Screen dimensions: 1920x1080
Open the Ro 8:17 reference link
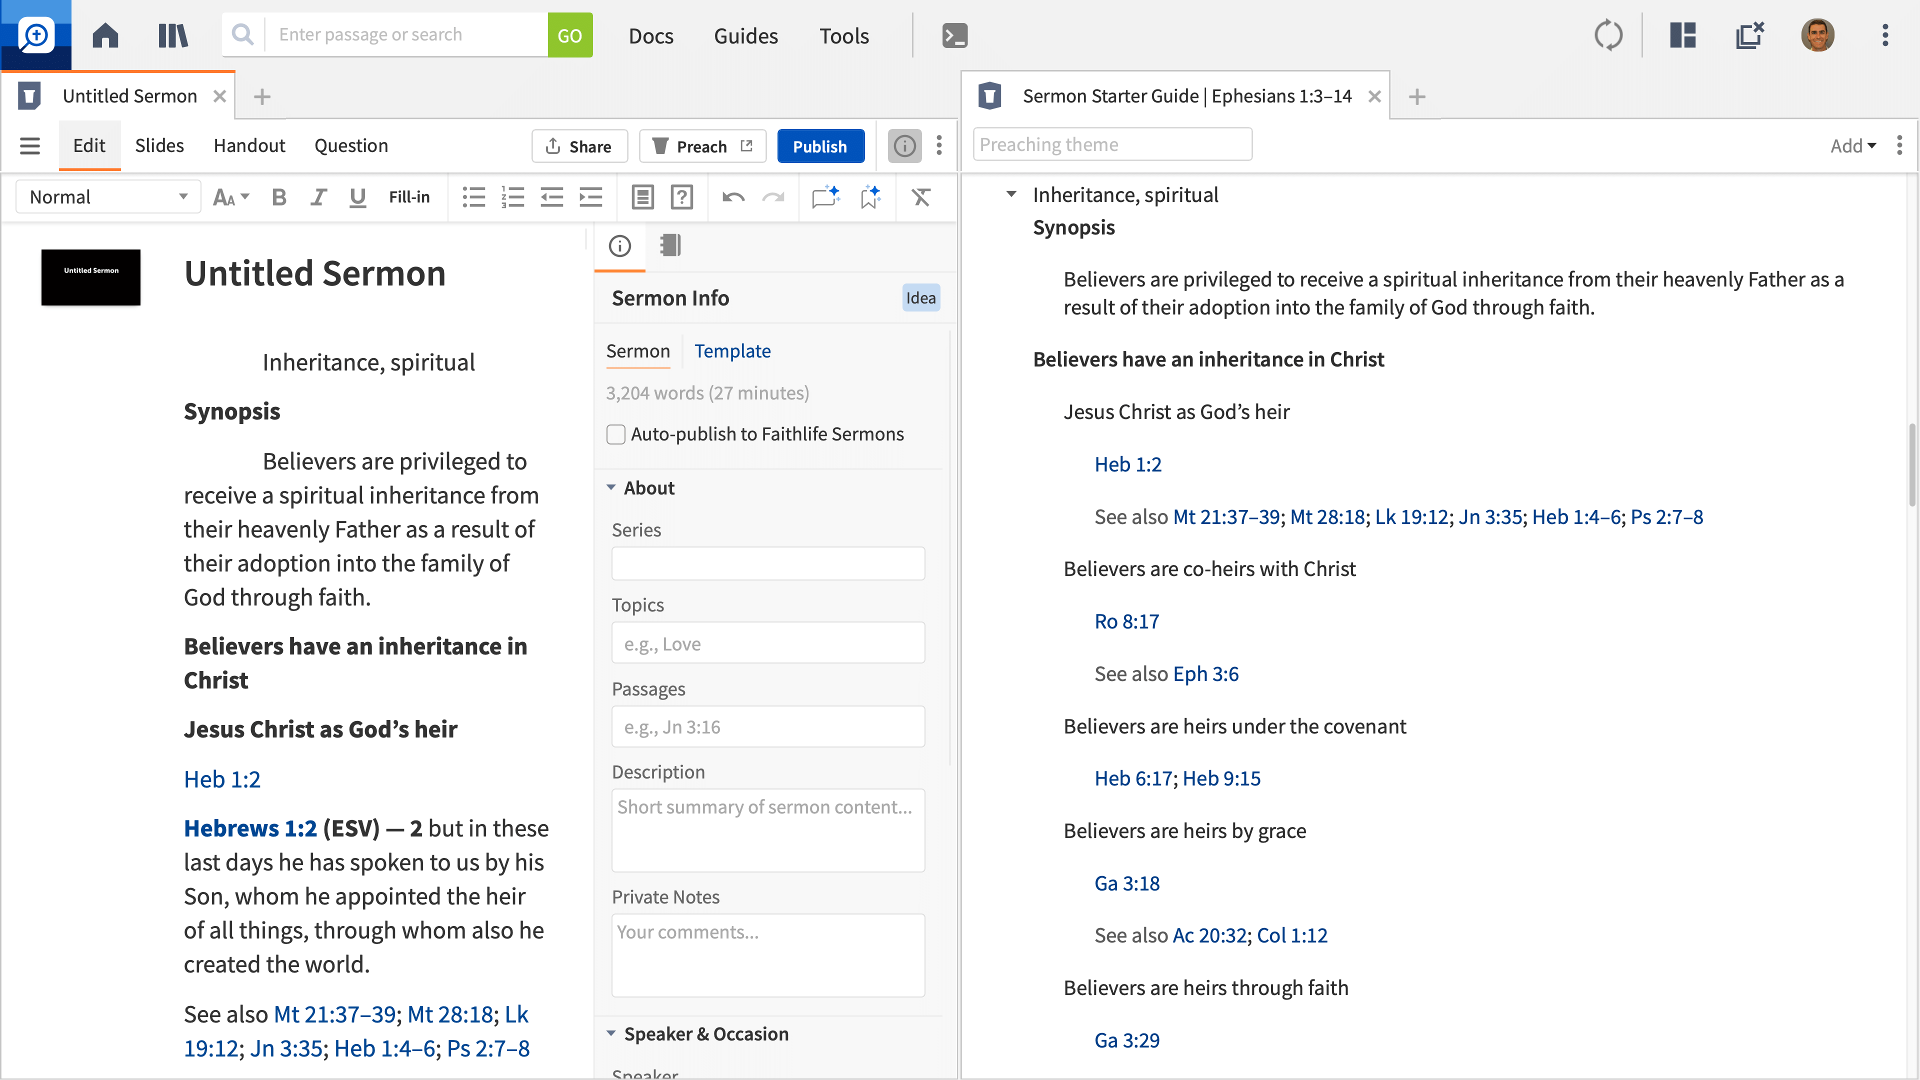point(1126,621)
